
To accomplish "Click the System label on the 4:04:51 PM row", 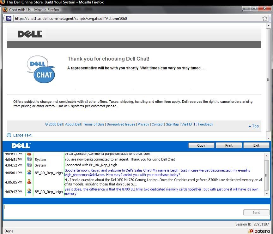I will [x=40, y=160].
